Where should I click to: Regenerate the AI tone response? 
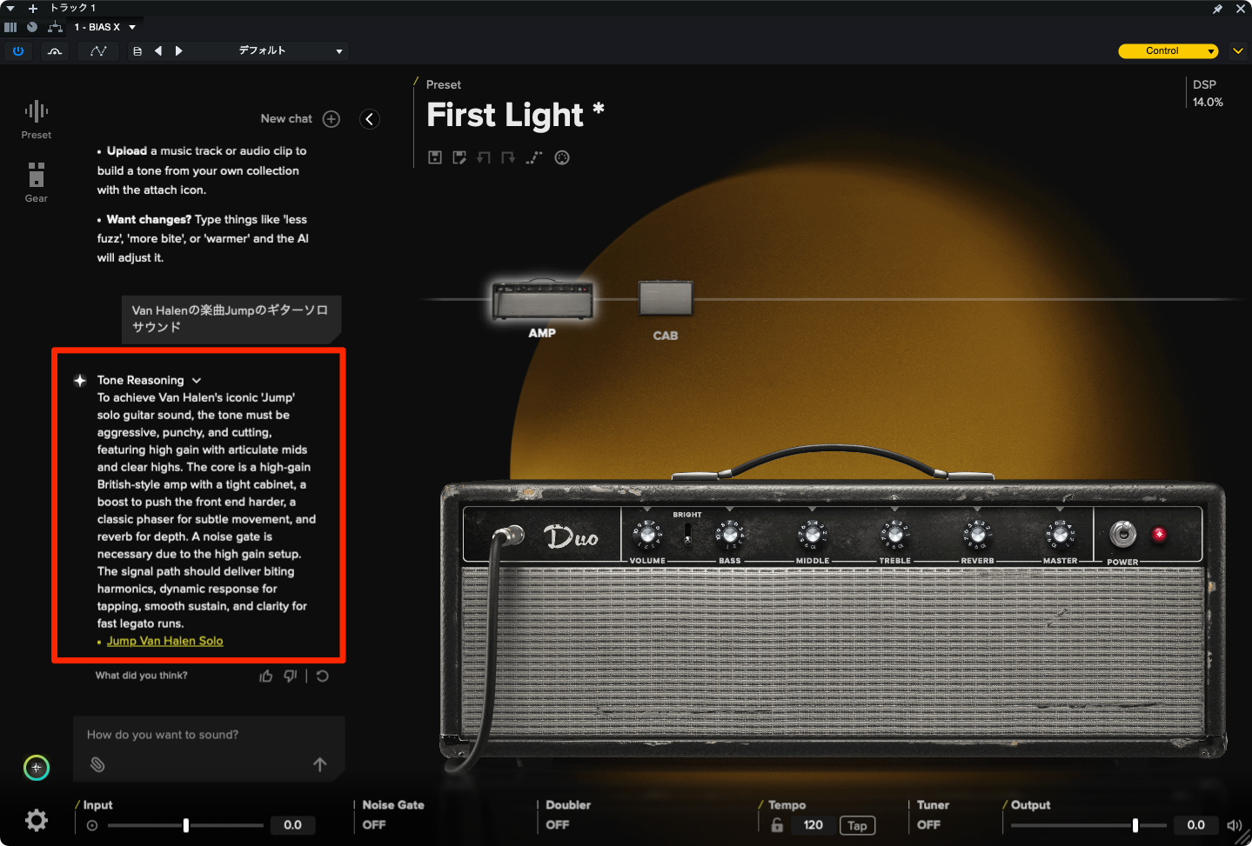[x=323, y=676]
